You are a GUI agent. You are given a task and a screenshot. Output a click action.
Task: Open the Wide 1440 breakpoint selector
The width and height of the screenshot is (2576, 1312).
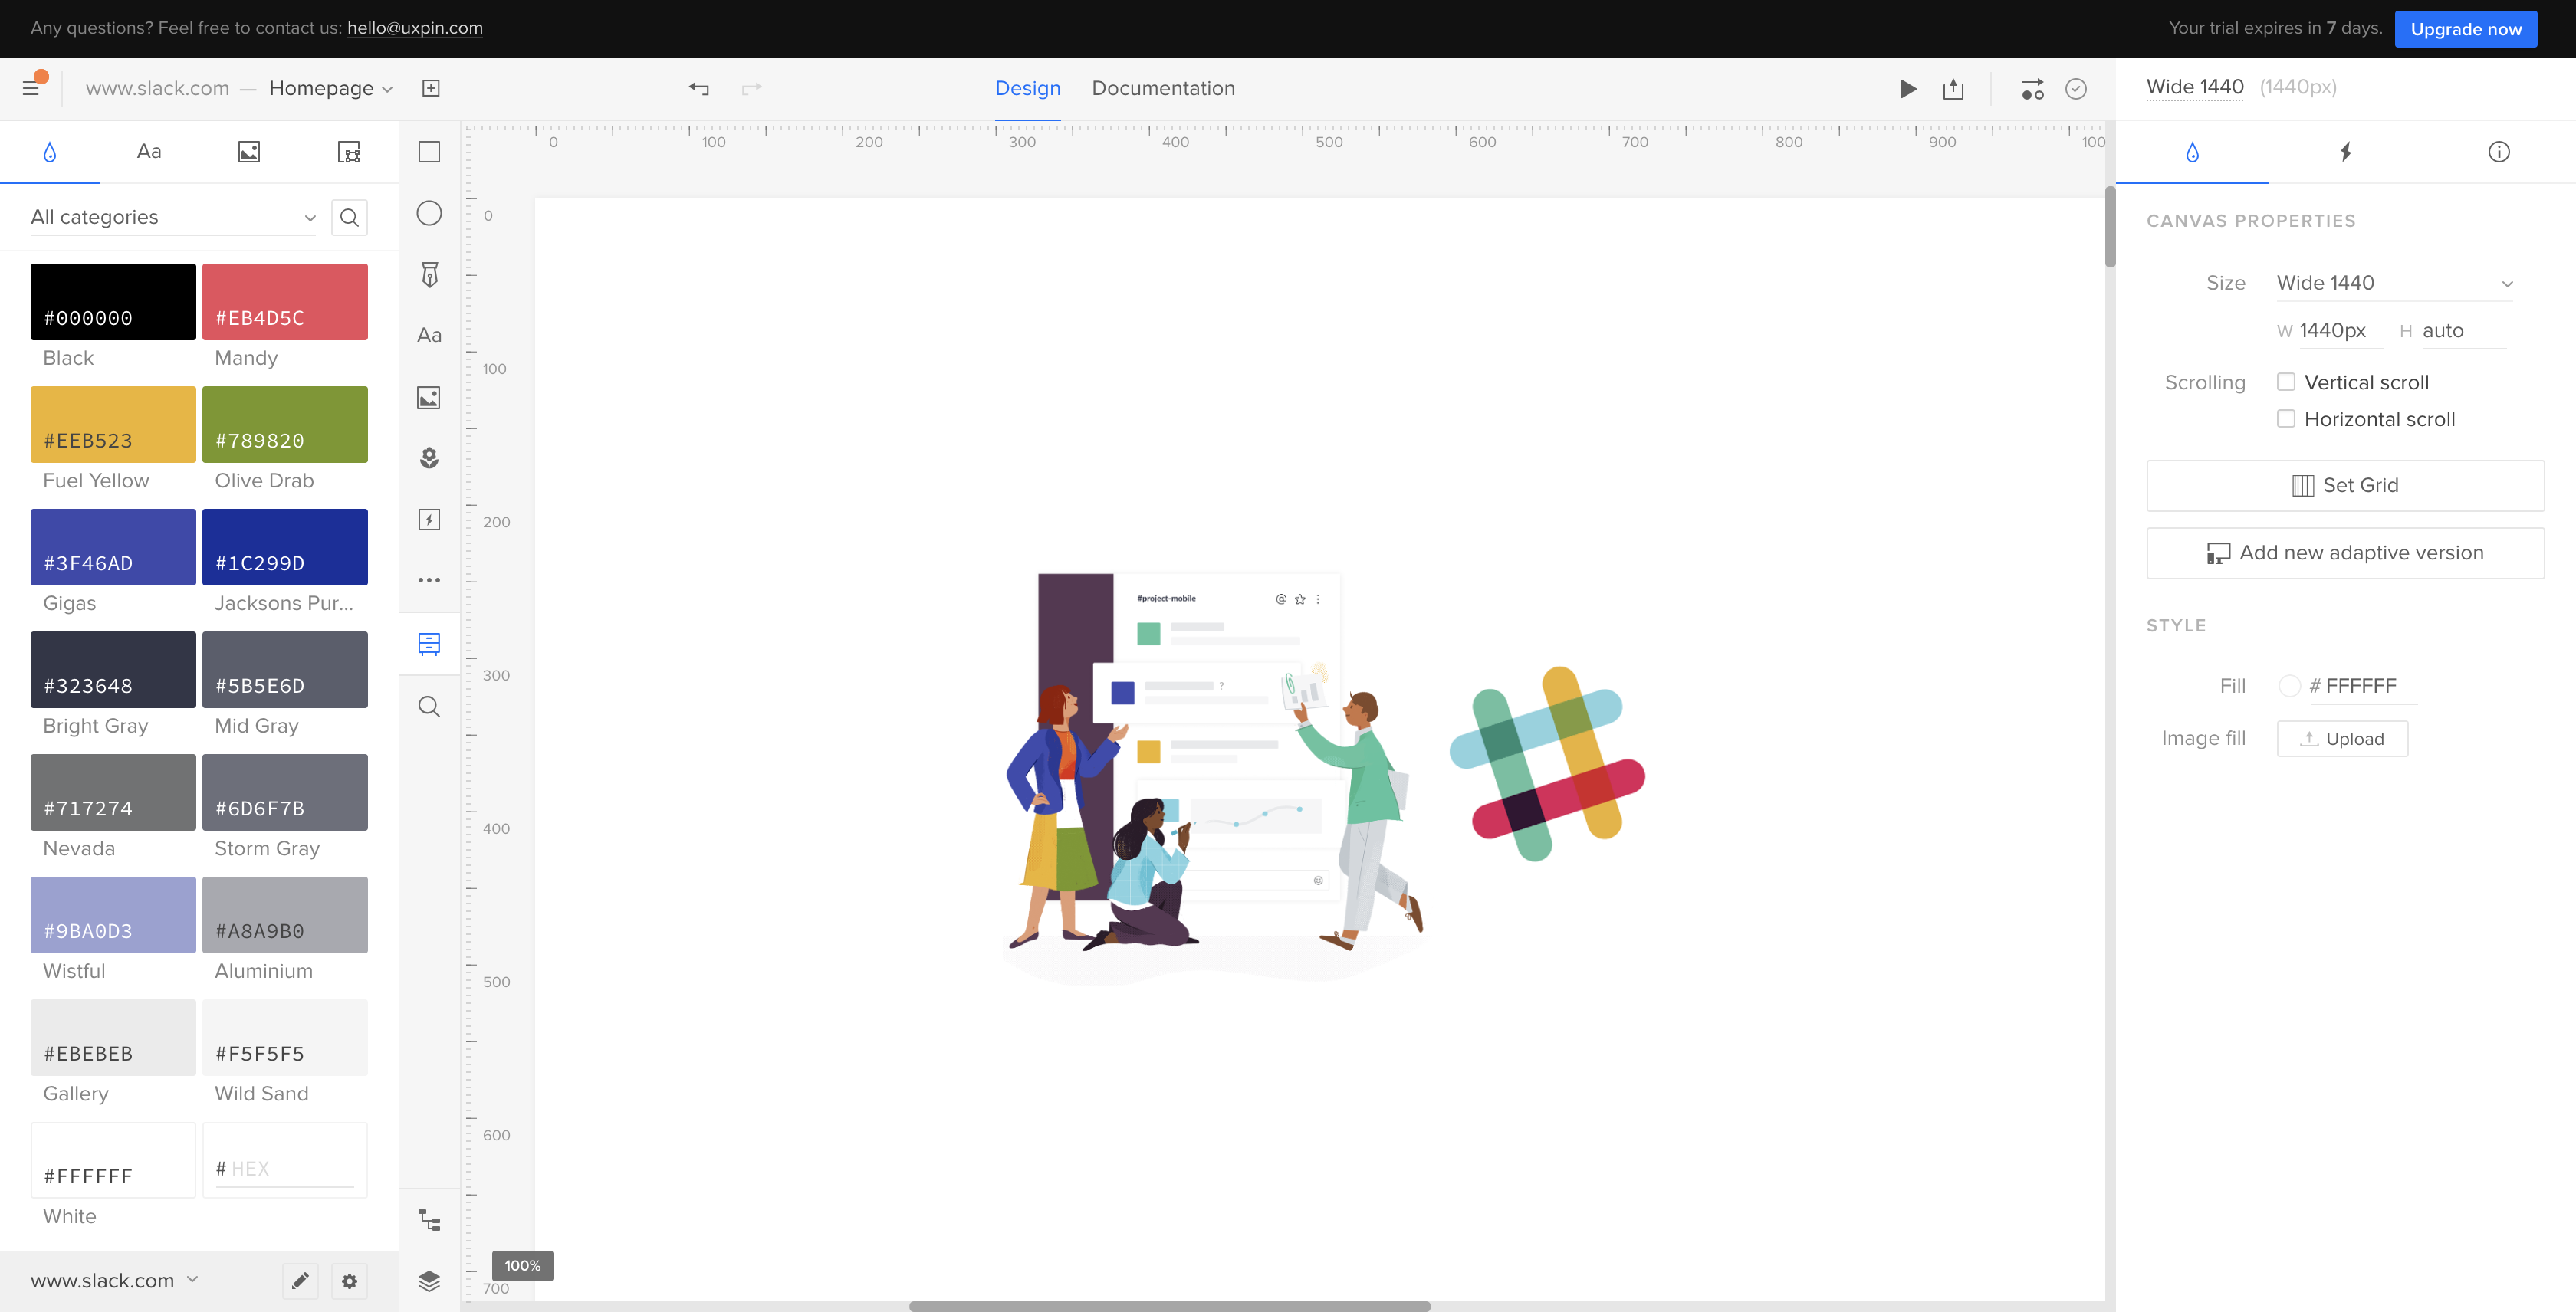[x=2195, y=87]
